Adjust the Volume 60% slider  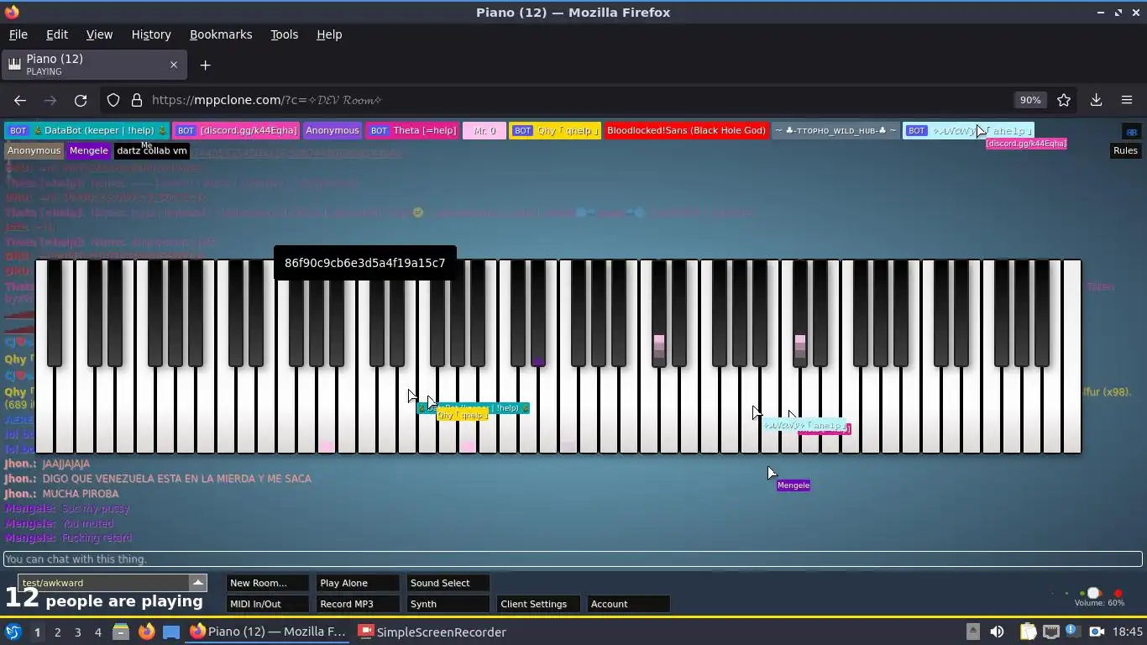(1093, 593)
